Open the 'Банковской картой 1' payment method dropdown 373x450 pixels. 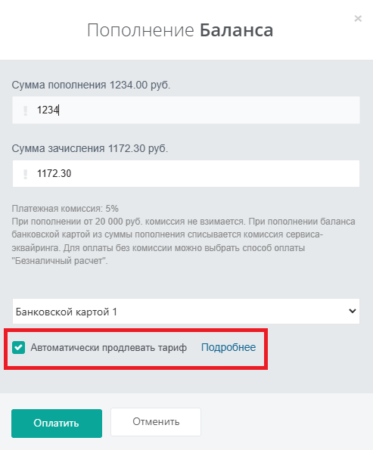[x=186, y=312]
